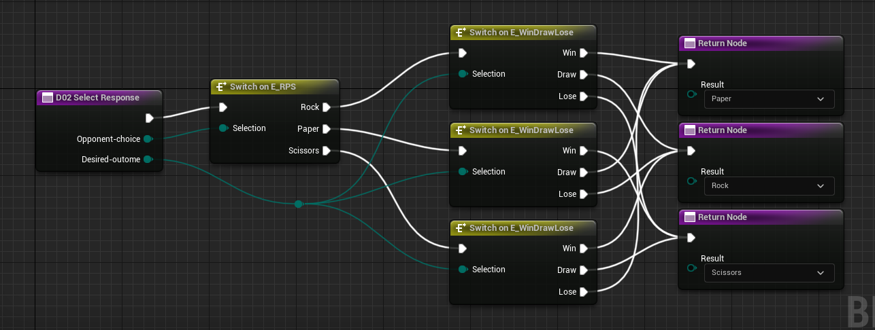875x330 pixels.
Task: Click middle E_WinDrawLose switch exec input pin
Action: tap(462, 151)
